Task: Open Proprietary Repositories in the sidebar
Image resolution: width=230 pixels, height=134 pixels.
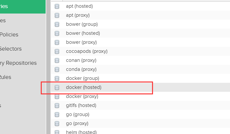Action: pos(18,63)
